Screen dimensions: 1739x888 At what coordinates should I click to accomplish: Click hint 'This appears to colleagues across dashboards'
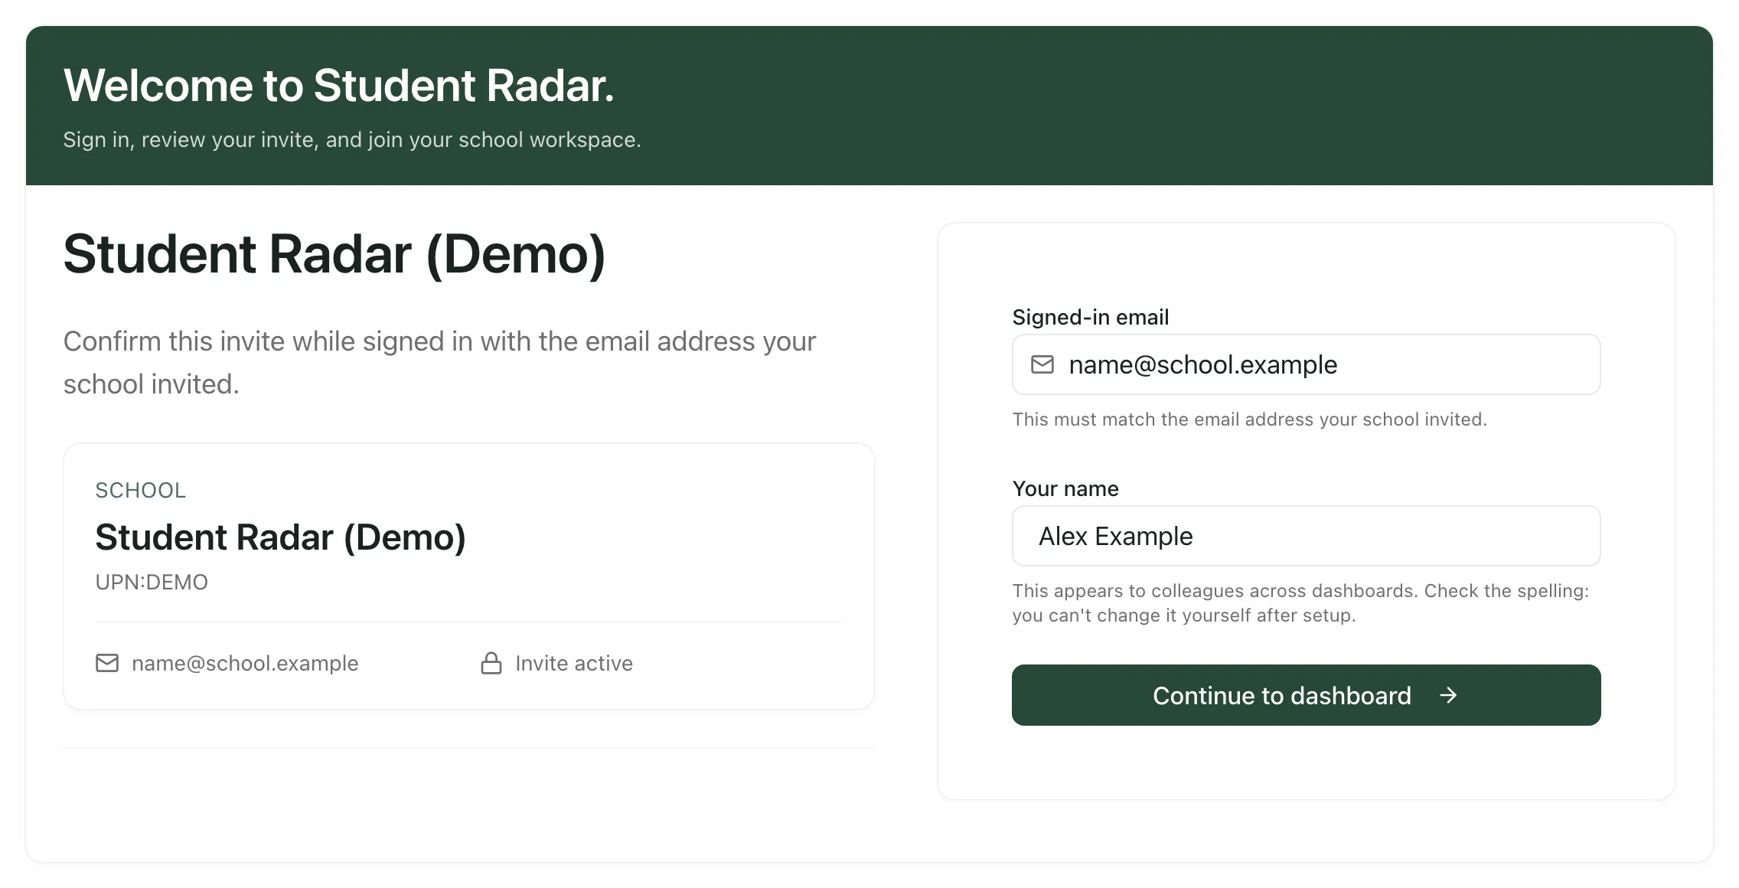[x=1300, y=603]
